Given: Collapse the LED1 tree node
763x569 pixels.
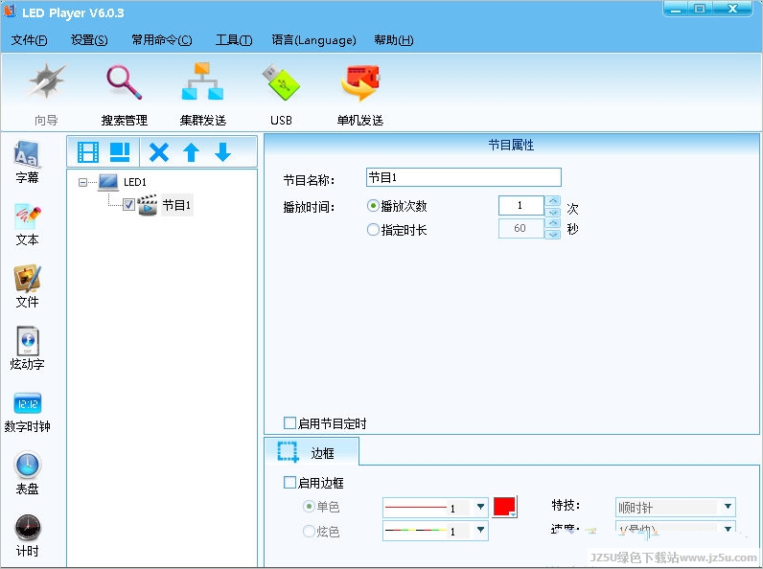Looking at the screenshot, I should [82, 182].
